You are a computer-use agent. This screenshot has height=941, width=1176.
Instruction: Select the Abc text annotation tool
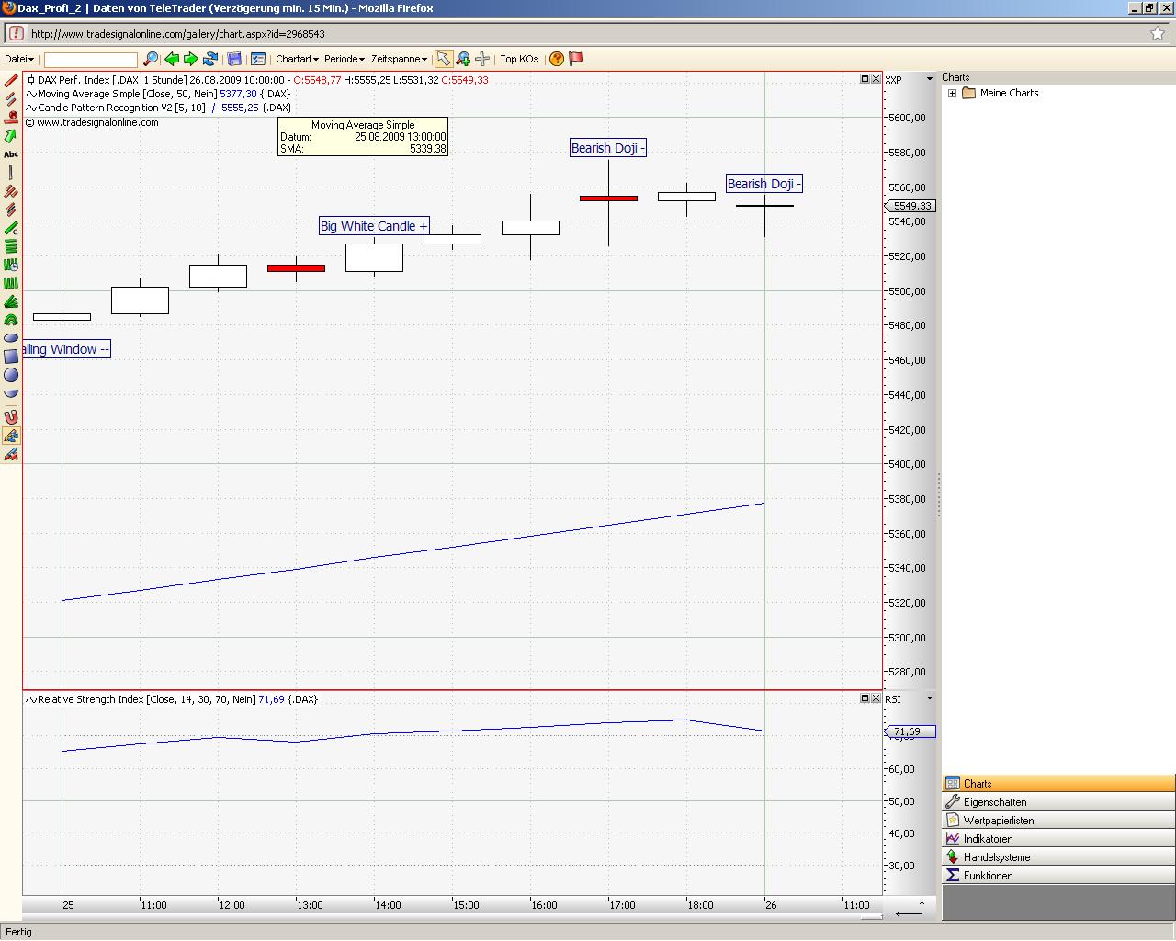11,154
